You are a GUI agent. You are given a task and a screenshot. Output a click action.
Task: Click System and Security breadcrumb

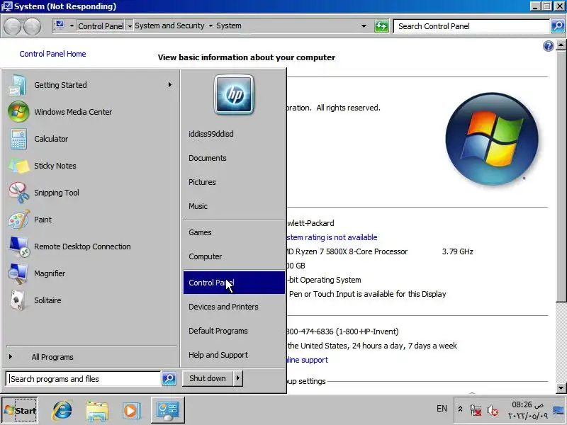[x=169, y=25]
